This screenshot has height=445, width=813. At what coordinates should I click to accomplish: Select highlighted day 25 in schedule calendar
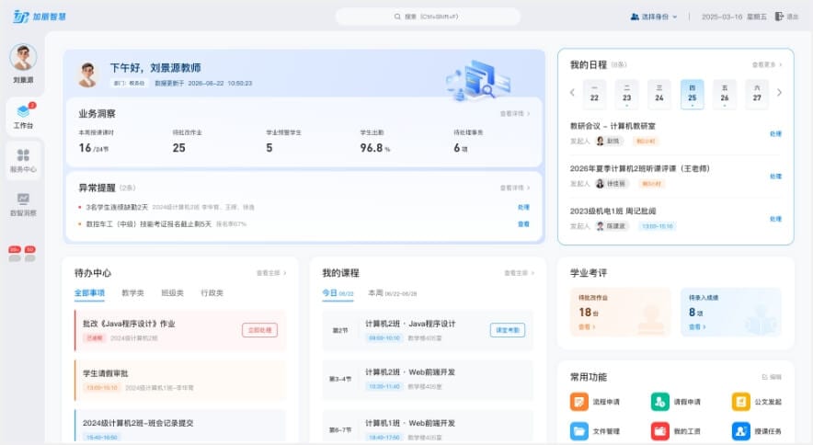[693, 94]
